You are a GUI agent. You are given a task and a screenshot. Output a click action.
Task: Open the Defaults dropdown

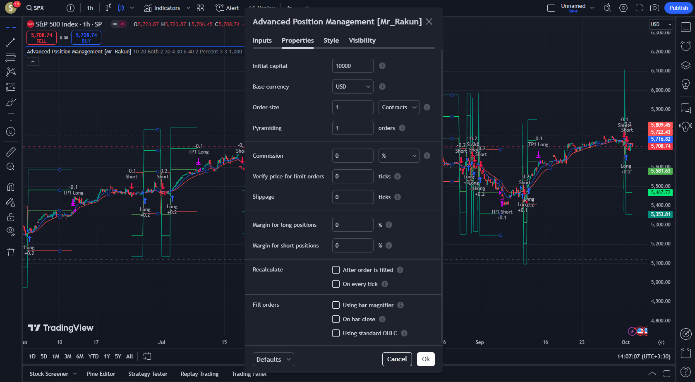(x=273, y=359)
